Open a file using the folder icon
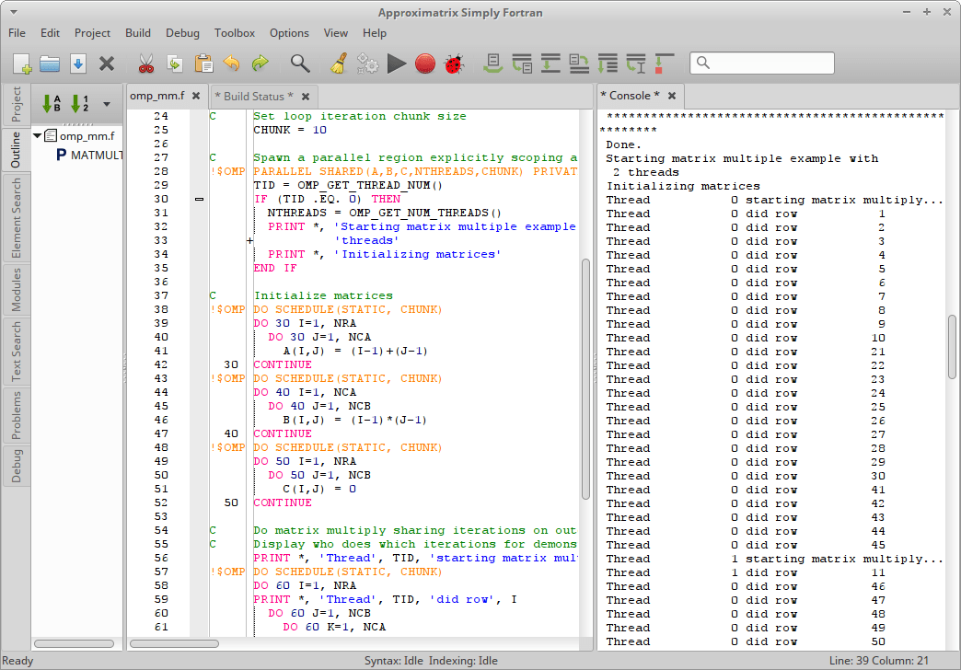The height and width of the screenshot is (670, 961). pyautogui.click(x=50, y=64)
